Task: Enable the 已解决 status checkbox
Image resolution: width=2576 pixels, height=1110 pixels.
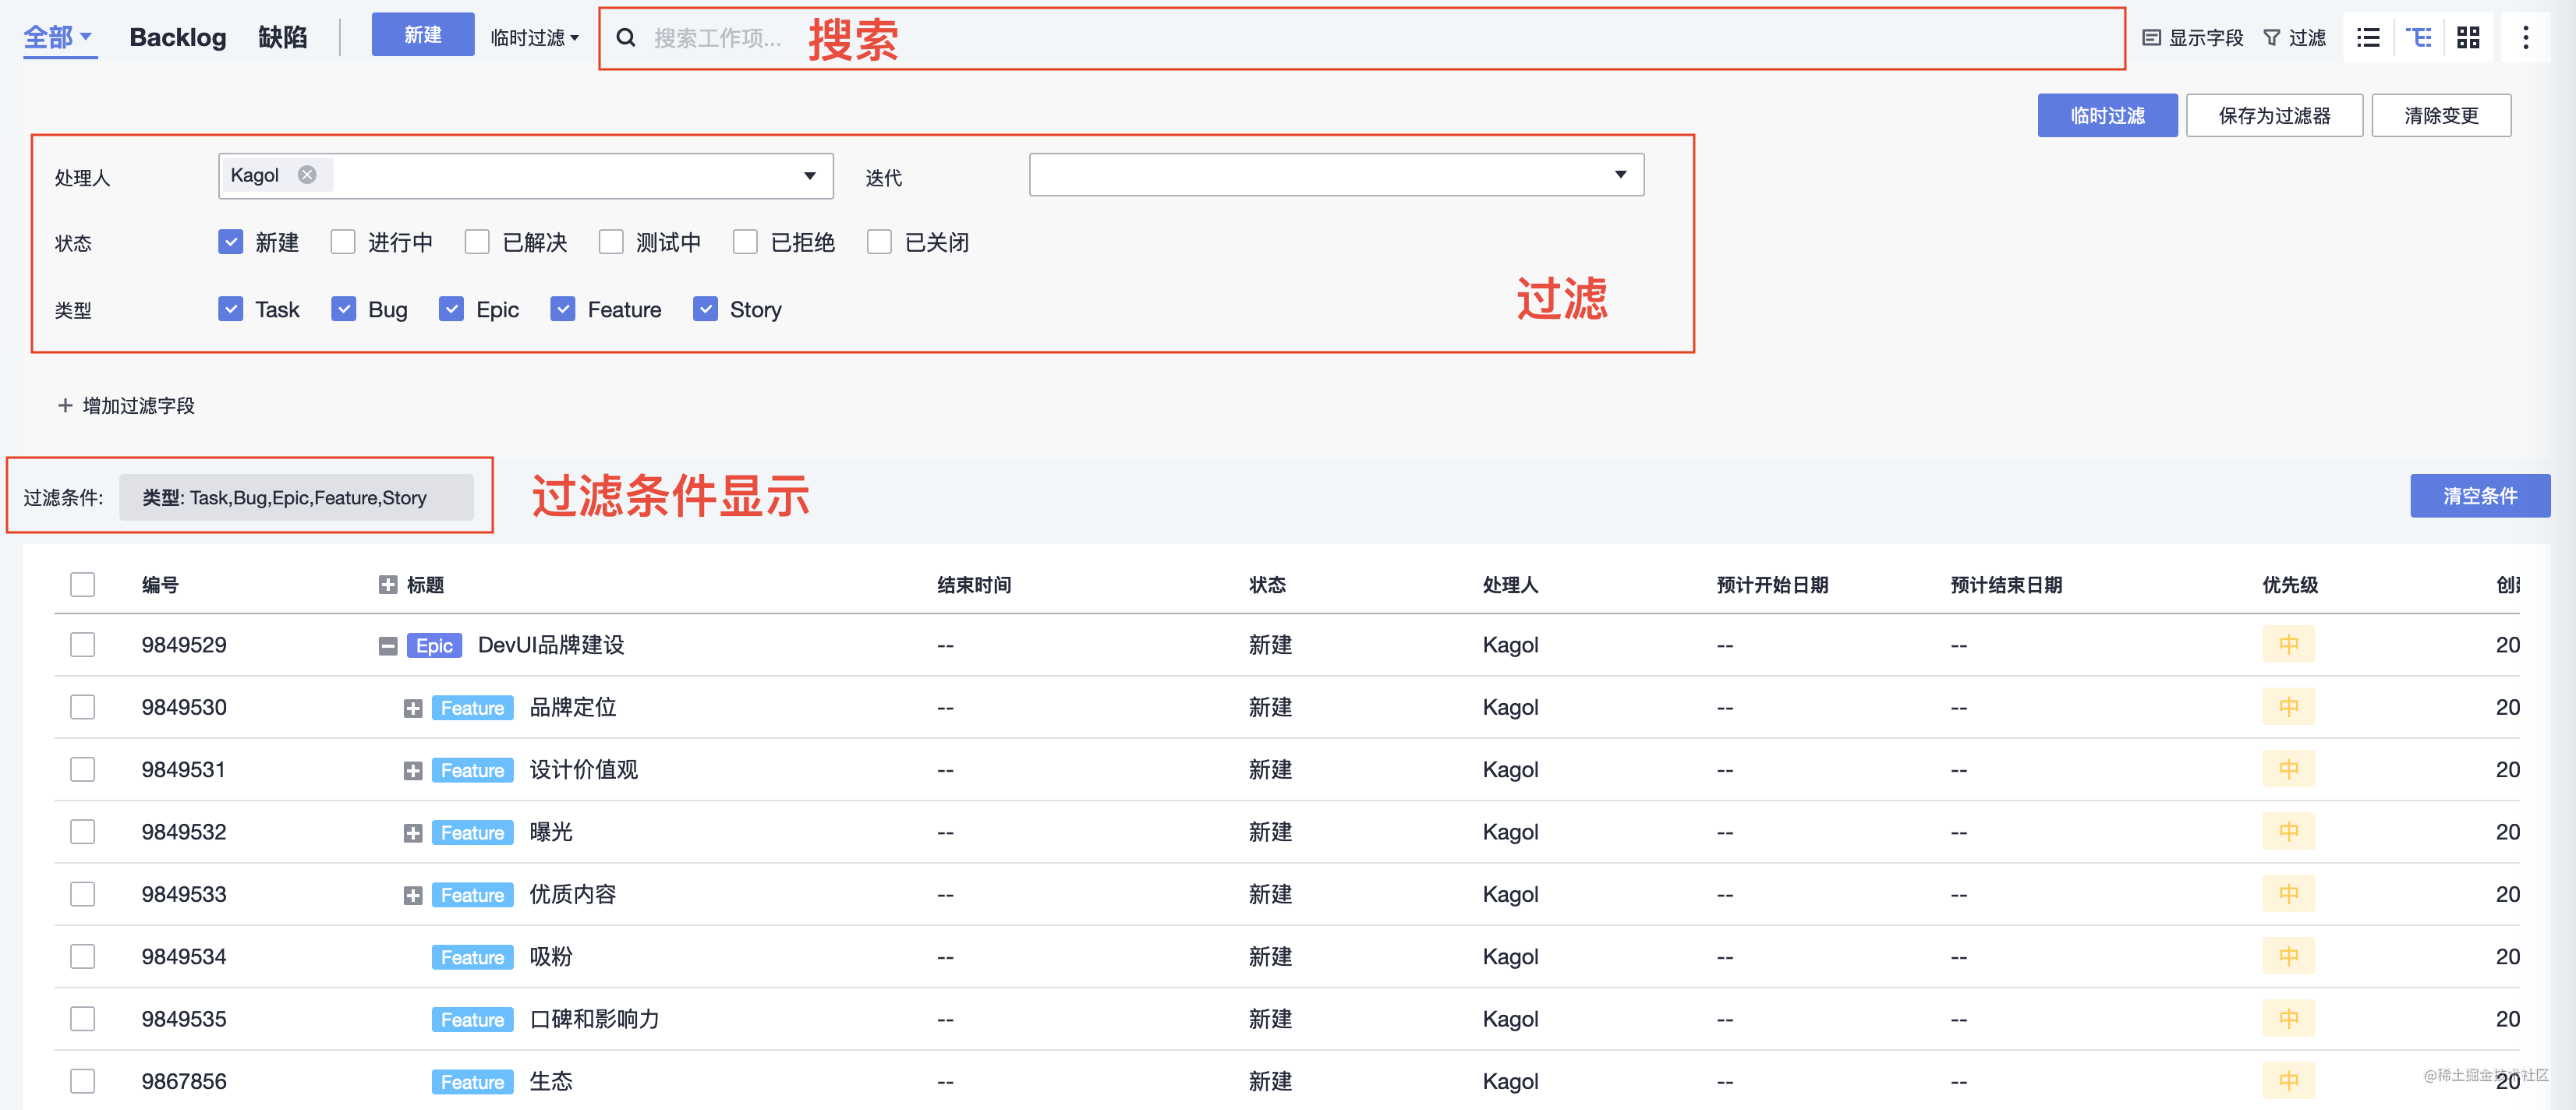Action: coord(477,241)
